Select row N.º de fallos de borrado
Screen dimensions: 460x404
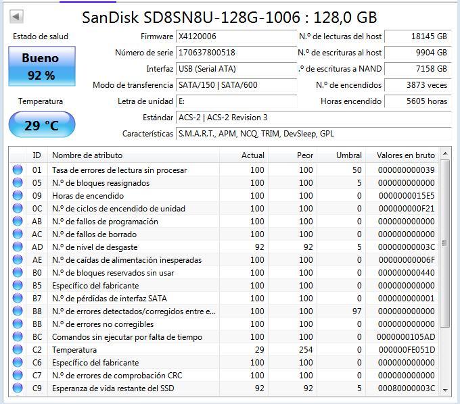click(225, 234)
